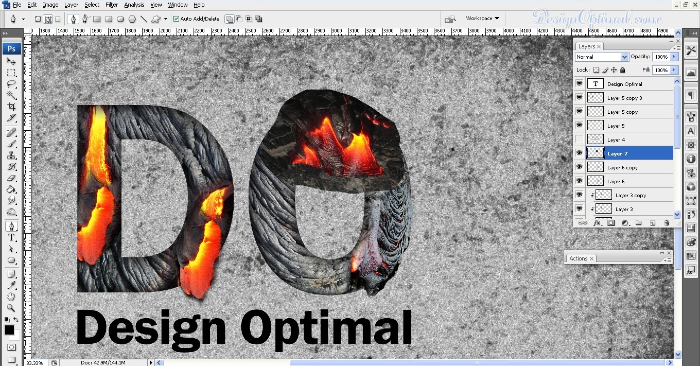Open the Analysis menu
Image resolution: width=700 pixels, height=366 pixels.
pyautogui.click(x=134, y=5)
